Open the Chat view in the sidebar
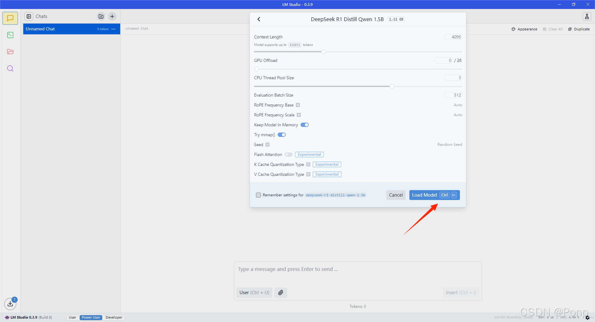 pos(10,18)
